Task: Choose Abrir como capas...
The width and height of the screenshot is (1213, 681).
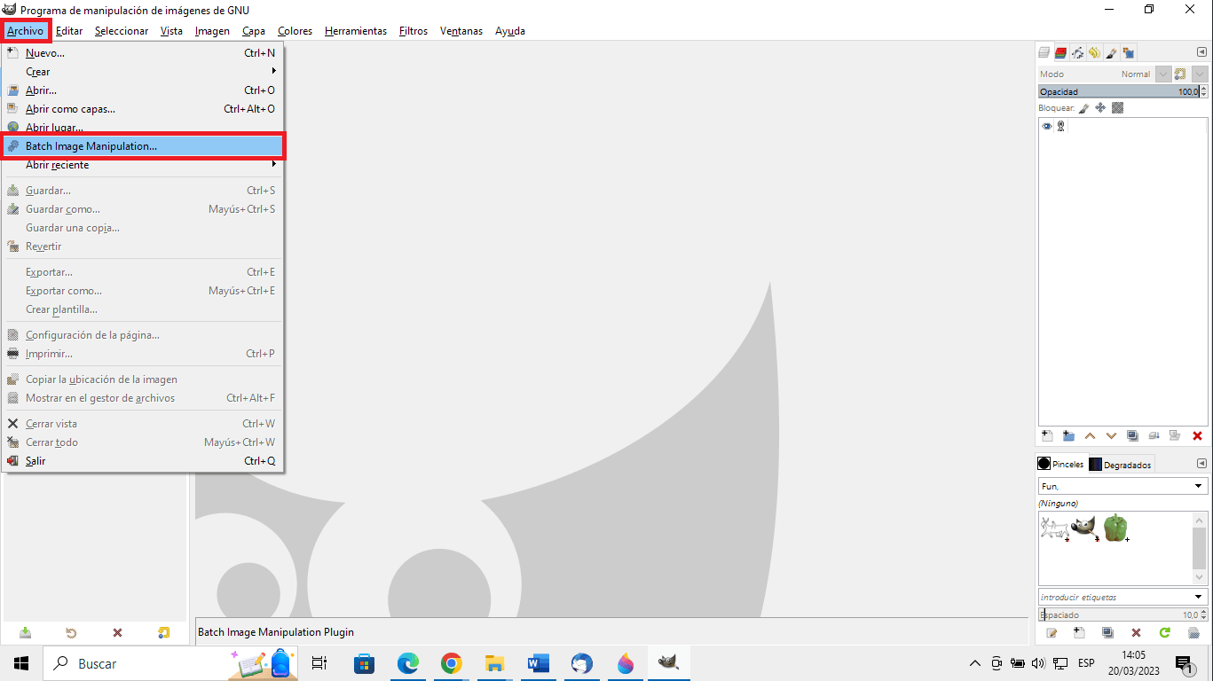Action: click(143, 109)
